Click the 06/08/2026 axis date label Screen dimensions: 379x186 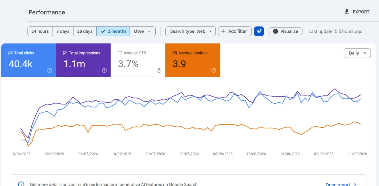pyautogui.click(x=223, y=154)
